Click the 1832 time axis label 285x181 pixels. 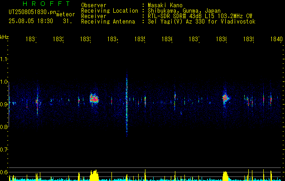click(58, 39)
